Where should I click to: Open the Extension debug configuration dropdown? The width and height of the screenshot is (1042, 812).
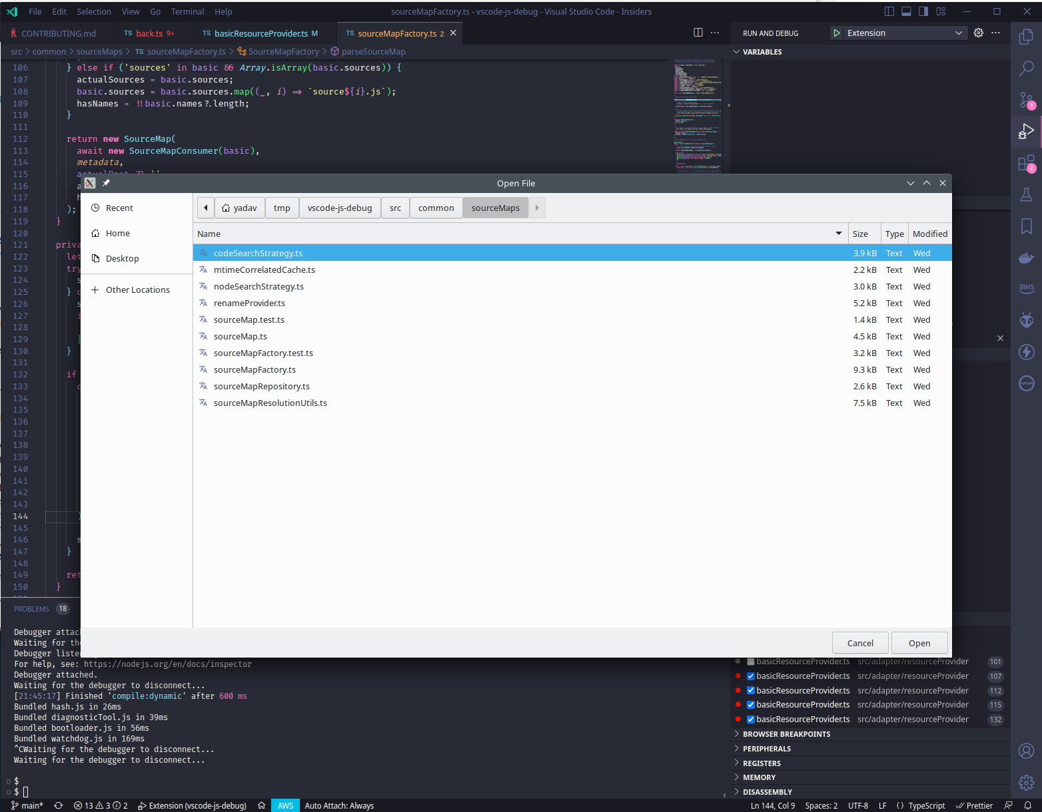tap(958, 33)
